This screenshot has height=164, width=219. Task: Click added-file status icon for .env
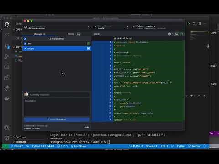pos(89,44)
